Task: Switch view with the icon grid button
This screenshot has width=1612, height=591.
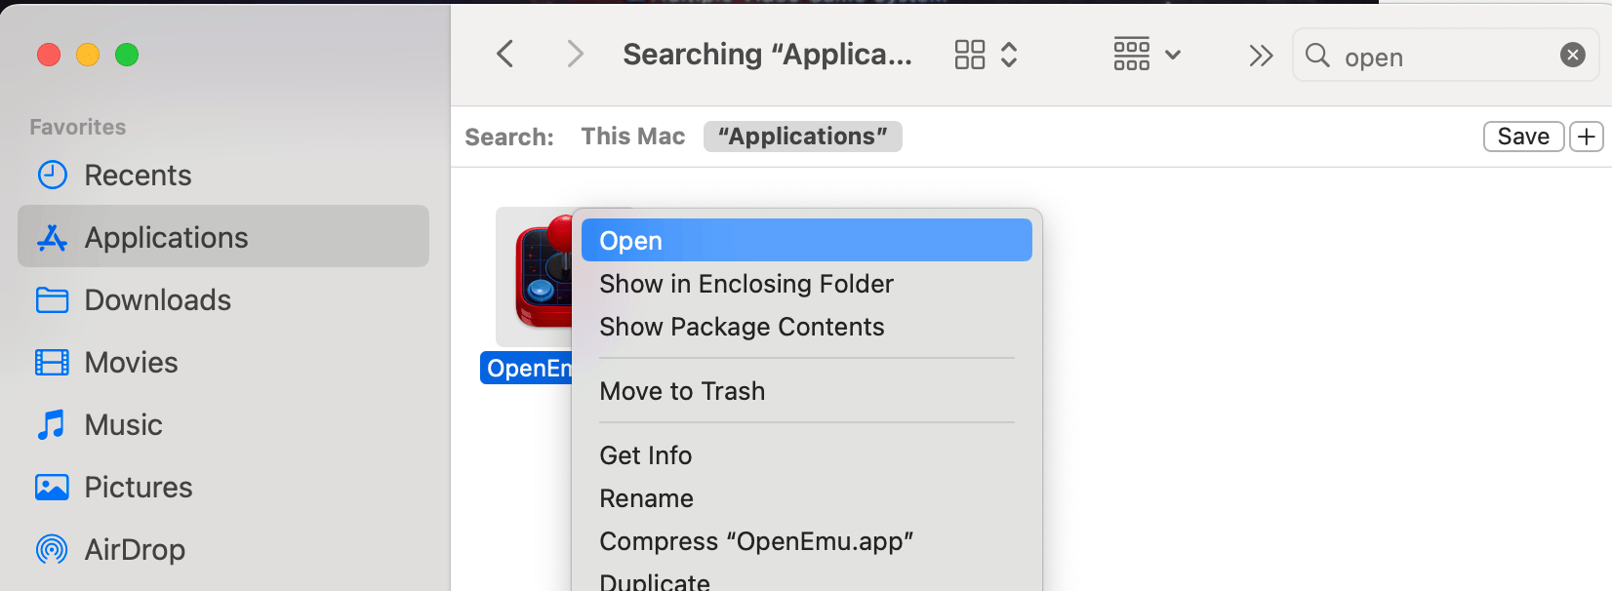Action: click(x=986, y=55)
